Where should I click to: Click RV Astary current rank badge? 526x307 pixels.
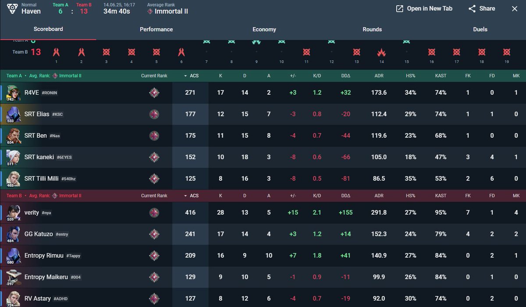tap(154, 298)
